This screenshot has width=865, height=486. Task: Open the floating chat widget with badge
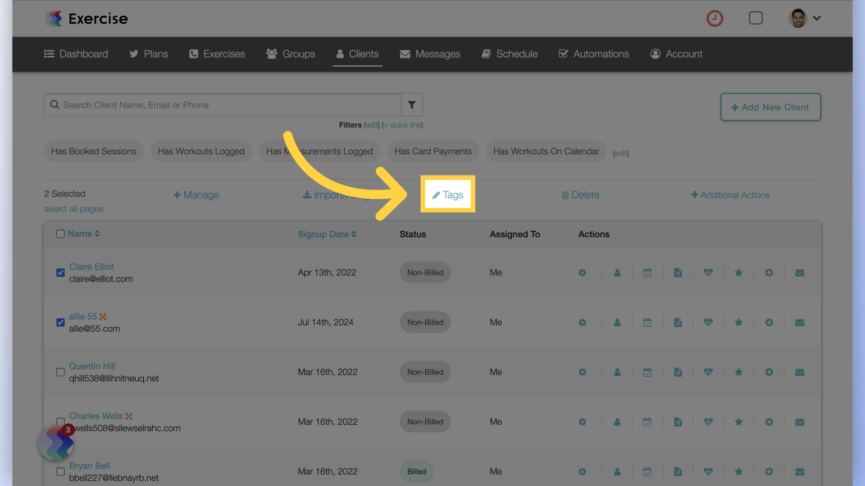click(56, 443)
